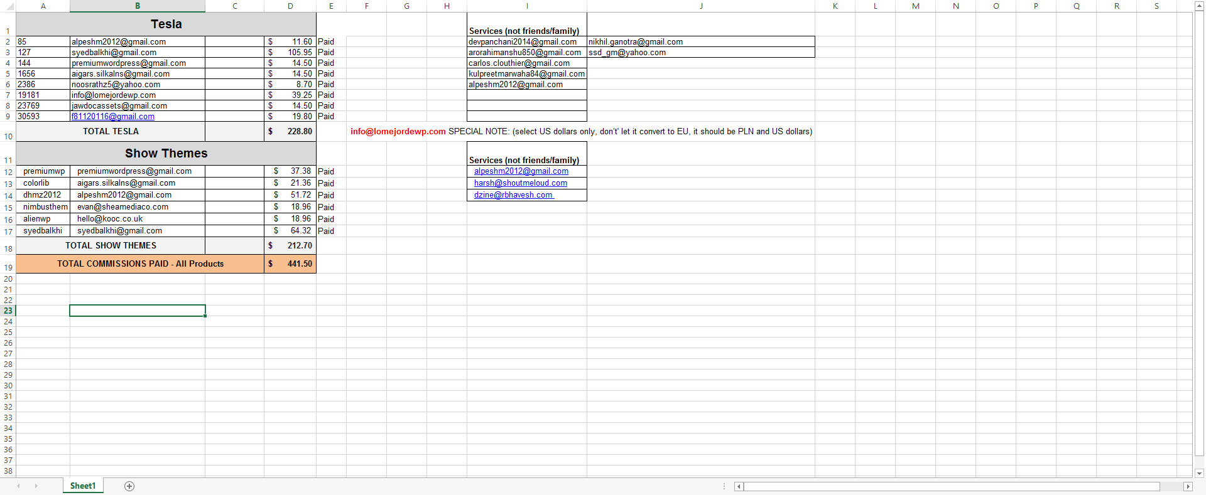Select ssd_gm@yahoo.com cell

click(x=701, y=53)
